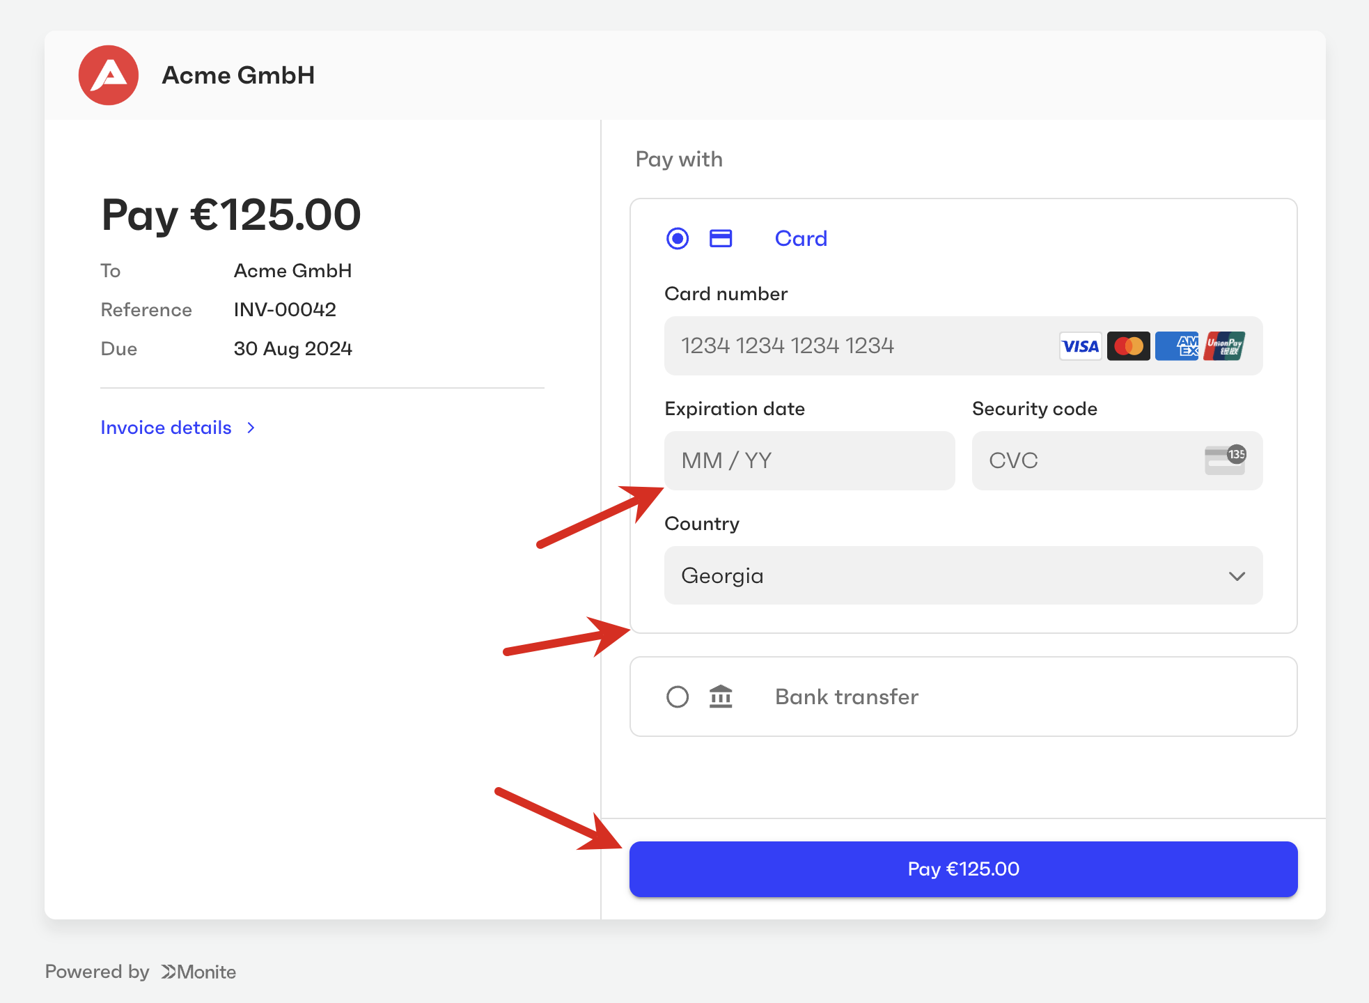Choose the Bank transfer payment option label
The height and width of the screenshot is (1003, 1369).
click(847, 697)
